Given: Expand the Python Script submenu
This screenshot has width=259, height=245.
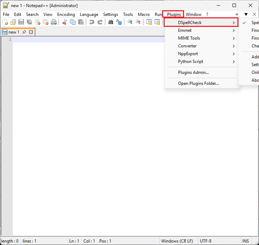Looking at the screenshot, I should (201, 62).
